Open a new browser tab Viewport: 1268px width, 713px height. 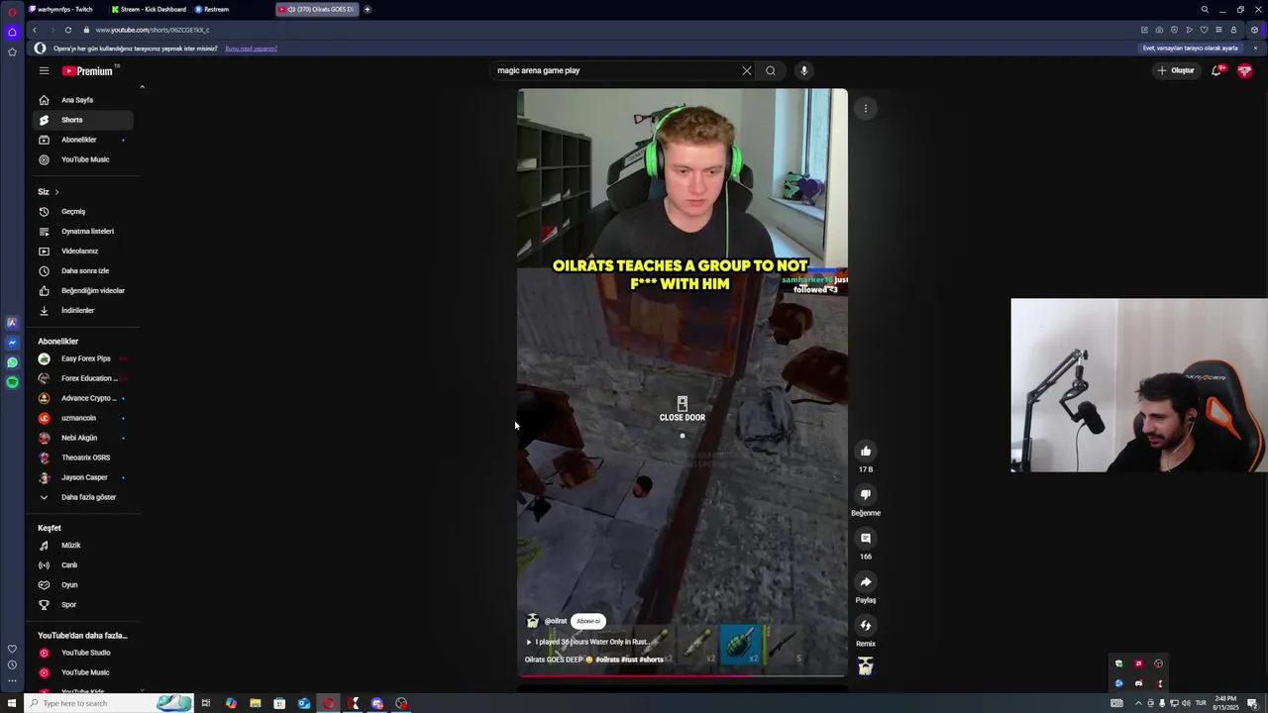(x=368, y=9)
